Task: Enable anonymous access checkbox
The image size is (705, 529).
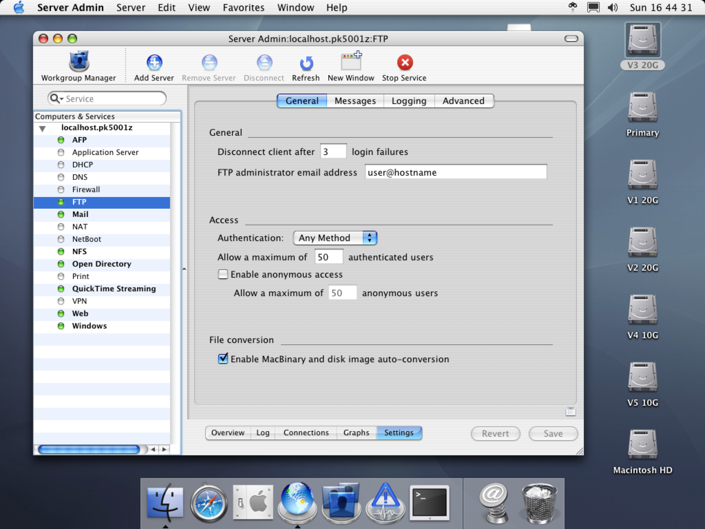Action: click(223, 274)
